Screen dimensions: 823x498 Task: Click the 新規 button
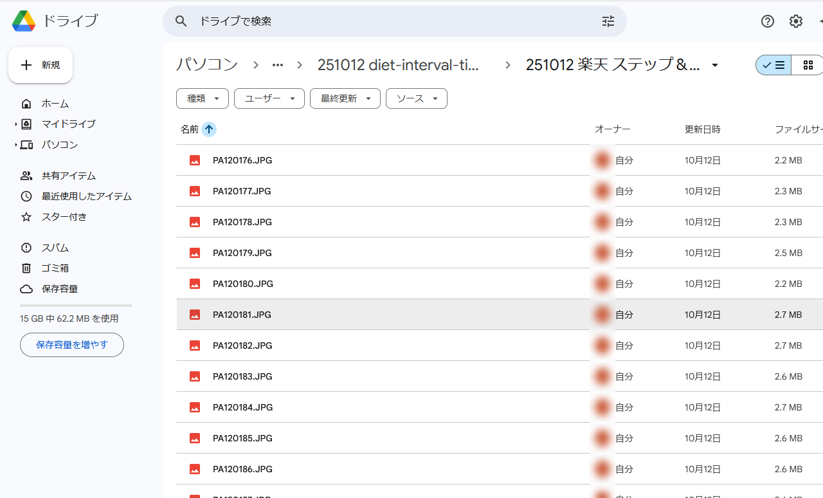(41, 65)
